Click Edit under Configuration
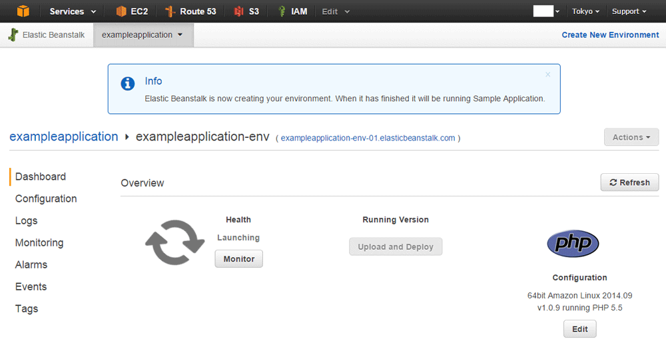This screenshot has width=666, height=347. tap(580, 329)
